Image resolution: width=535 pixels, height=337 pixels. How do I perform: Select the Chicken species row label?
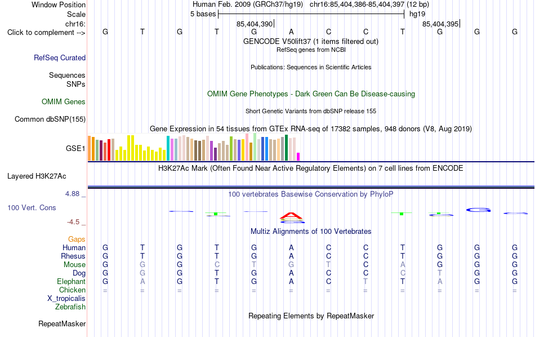(x=72, y=290)
